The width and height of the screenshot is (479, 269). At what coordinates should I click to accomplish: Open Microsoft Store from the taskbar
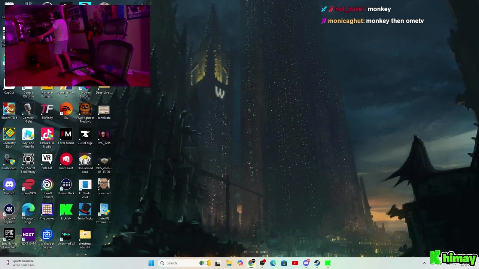click(x=284, y=263)
